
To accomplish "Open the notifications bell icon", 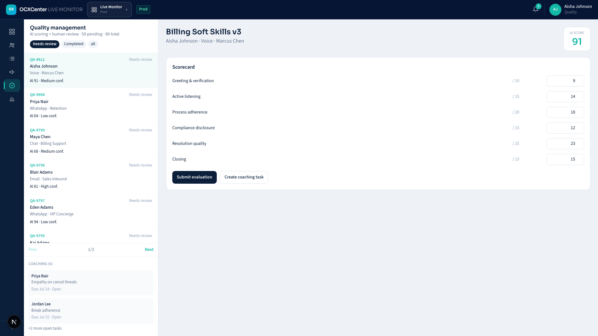I will click(536, 9).
